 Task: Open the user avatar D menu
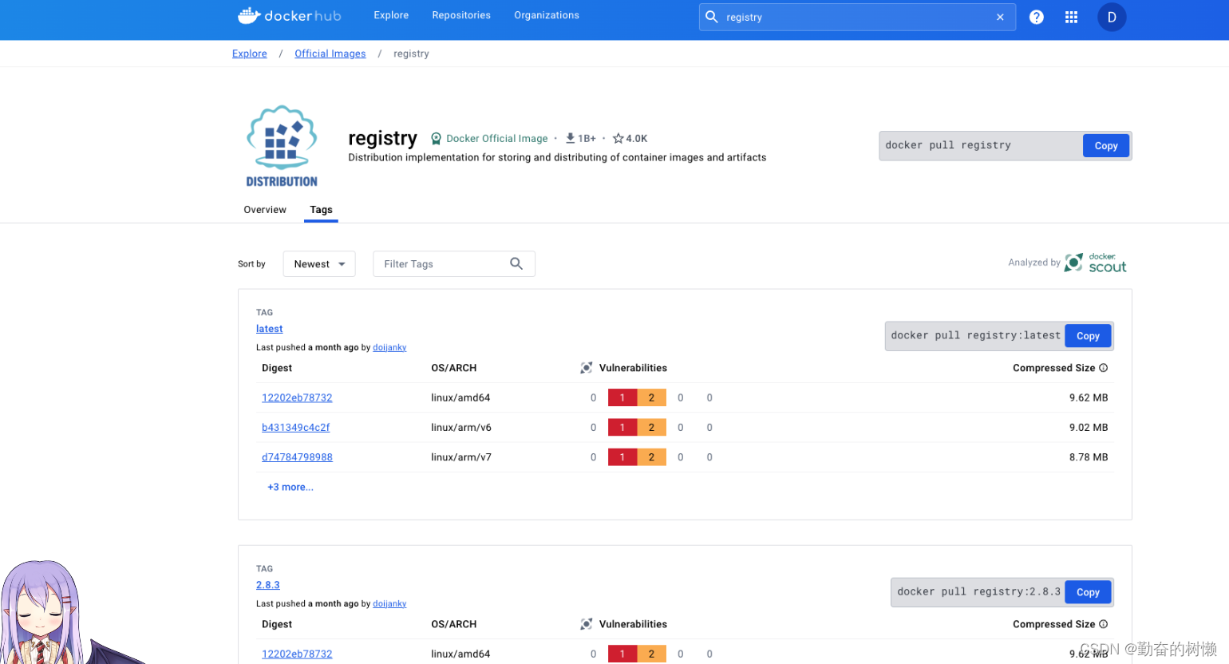point(1112,17)
